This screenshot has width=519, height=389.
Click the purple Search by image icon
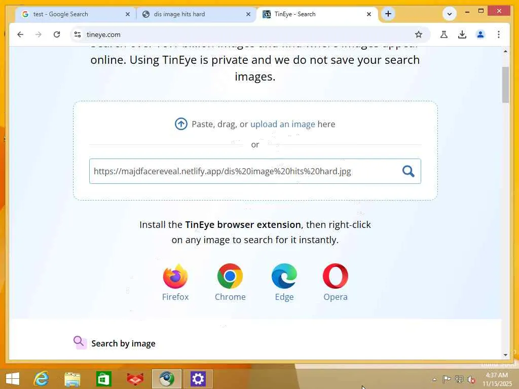80,343
